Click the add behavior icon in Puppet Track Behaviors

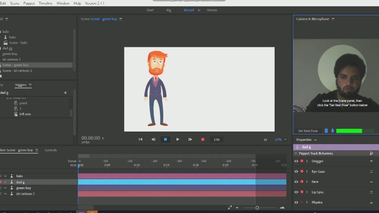(x=371, y=153)
